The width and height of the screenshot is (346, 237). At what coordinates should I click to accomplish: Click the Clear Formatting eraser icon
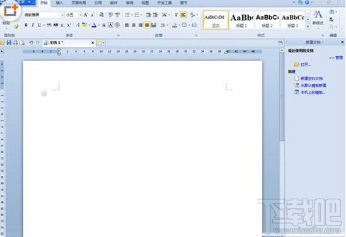point(101,14)
